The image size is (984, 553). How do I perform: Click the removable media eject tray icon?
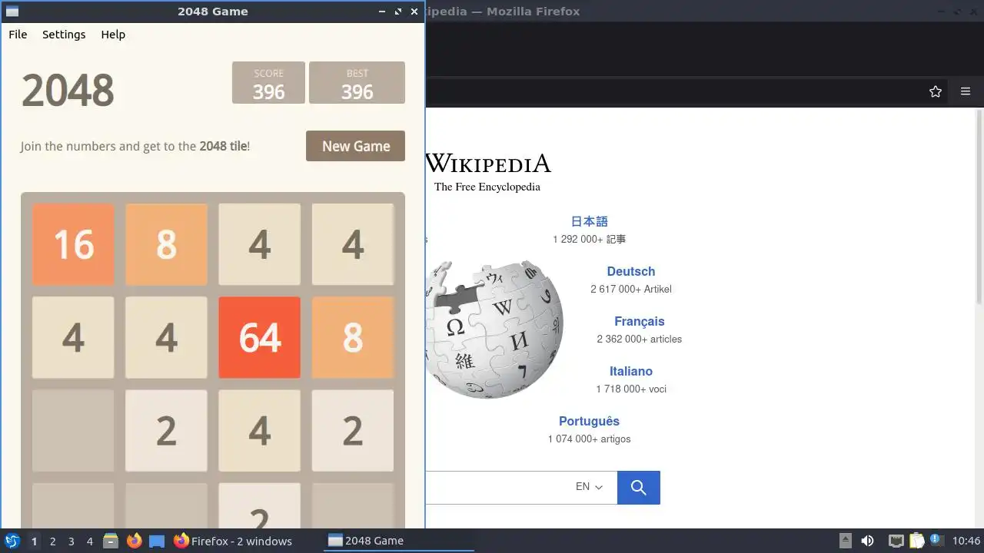[846, 541]
